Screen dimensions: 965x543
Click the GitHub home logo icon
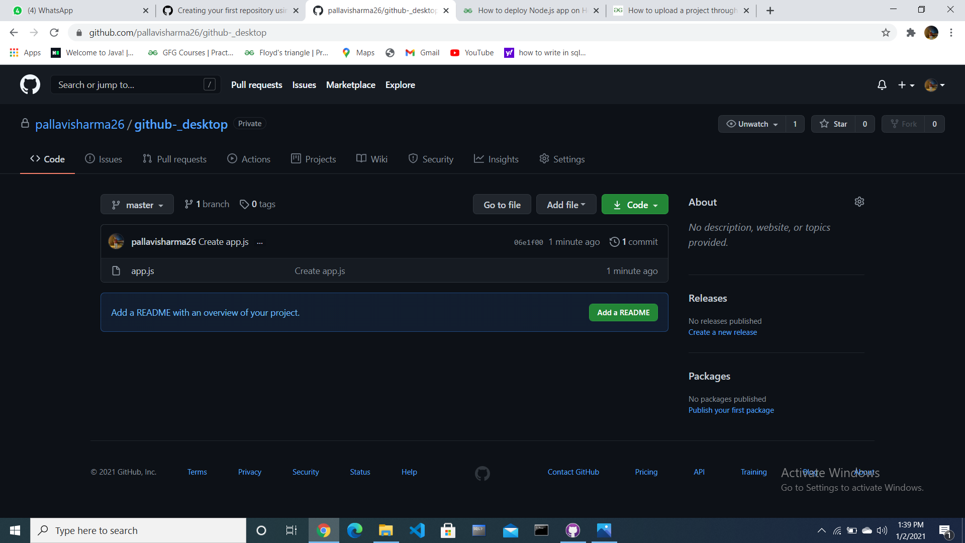point(31,84)
